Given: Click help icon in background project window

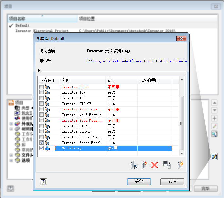Looking at the screenshot, I should 10,188.
